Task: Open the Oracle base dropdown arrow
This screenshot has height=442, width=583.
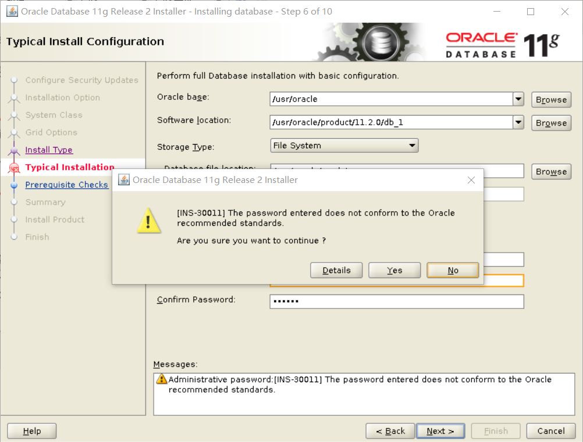Action: point(518,99)
